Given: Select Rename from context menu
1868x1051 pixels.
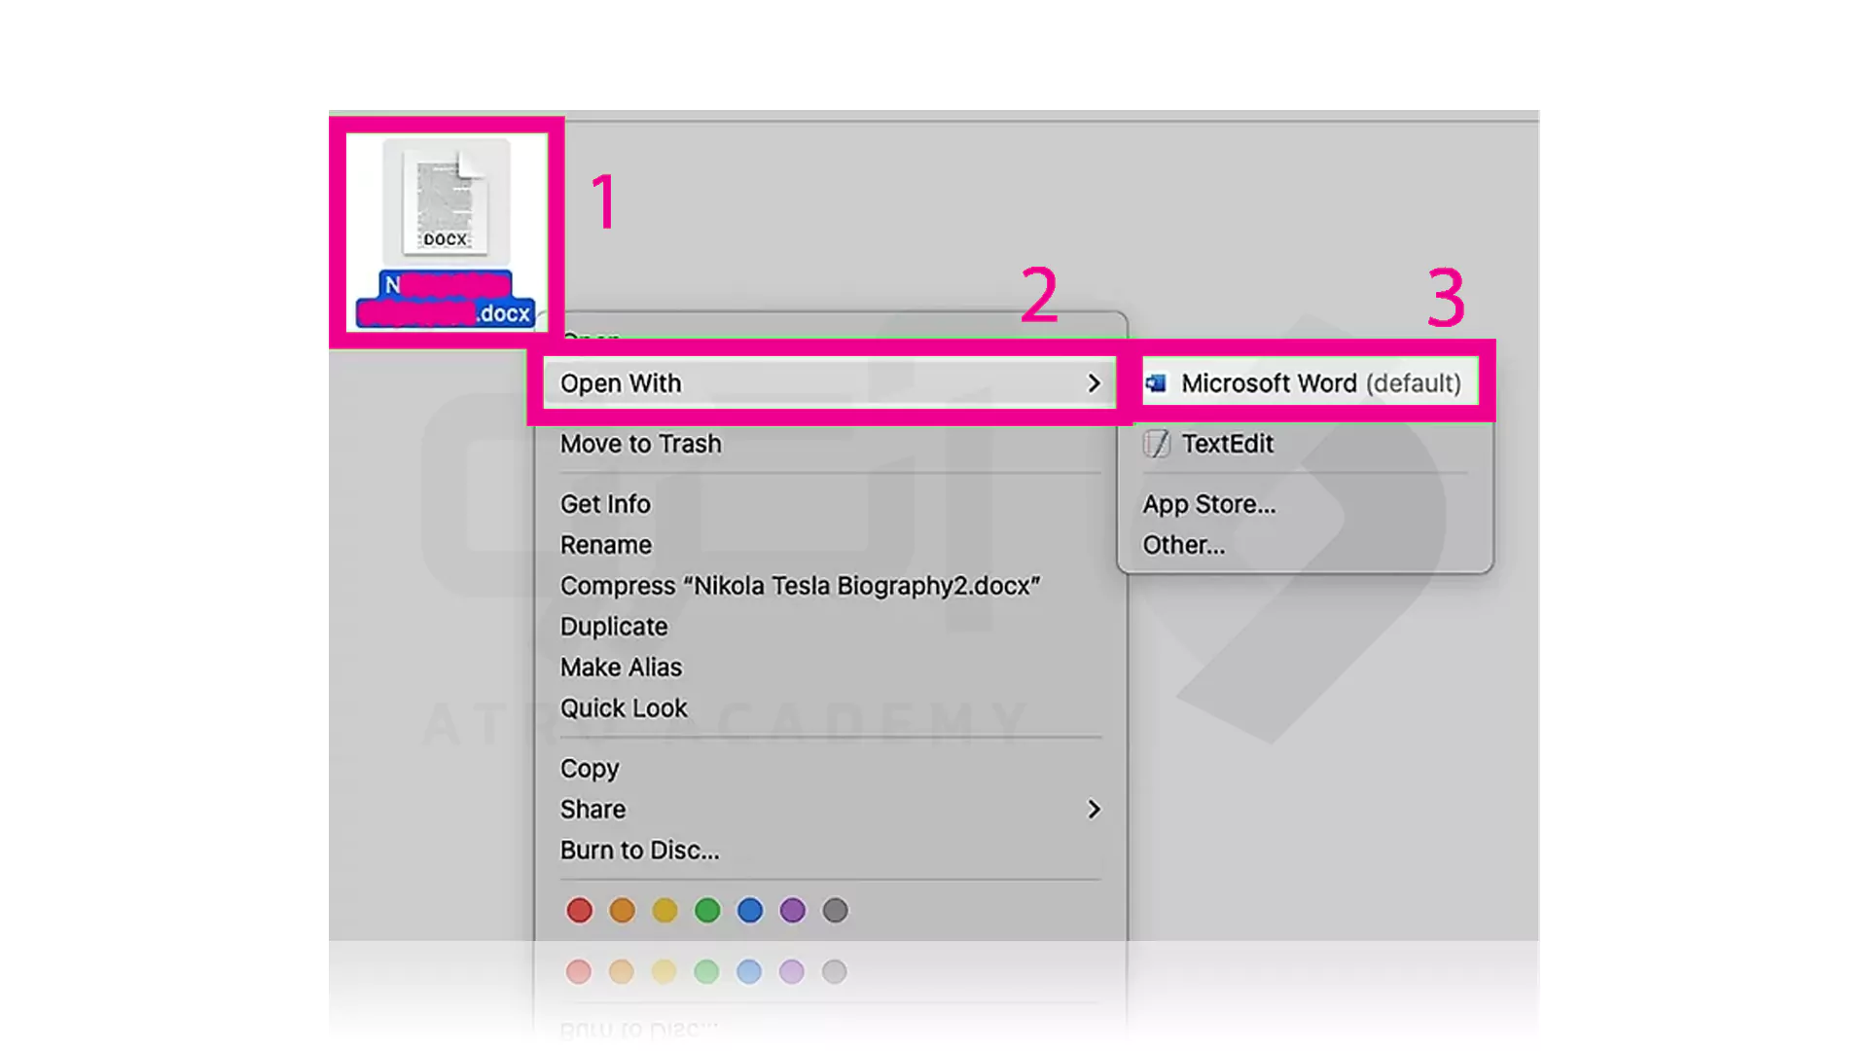Looking at the screenshot, I should point(606,545).
